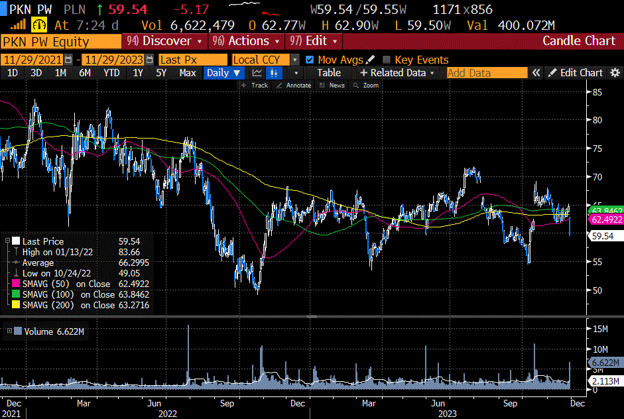The image size is (624, 419).
Task: Open calendar picker for start date 11/29/2021
Action: click(68, 60)
